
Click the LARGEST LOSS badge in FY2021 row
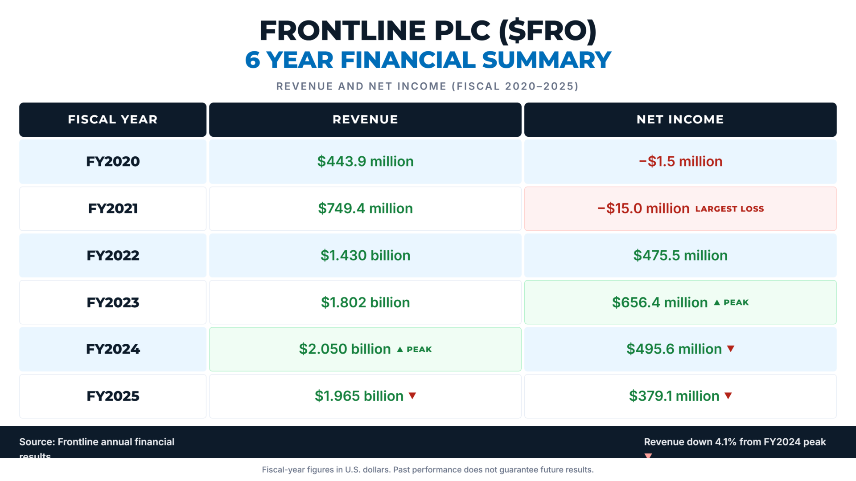coord(729,209)
